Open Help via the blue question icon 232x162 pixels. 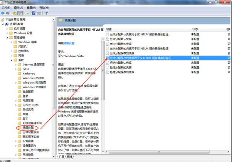(x=34, y=13)
